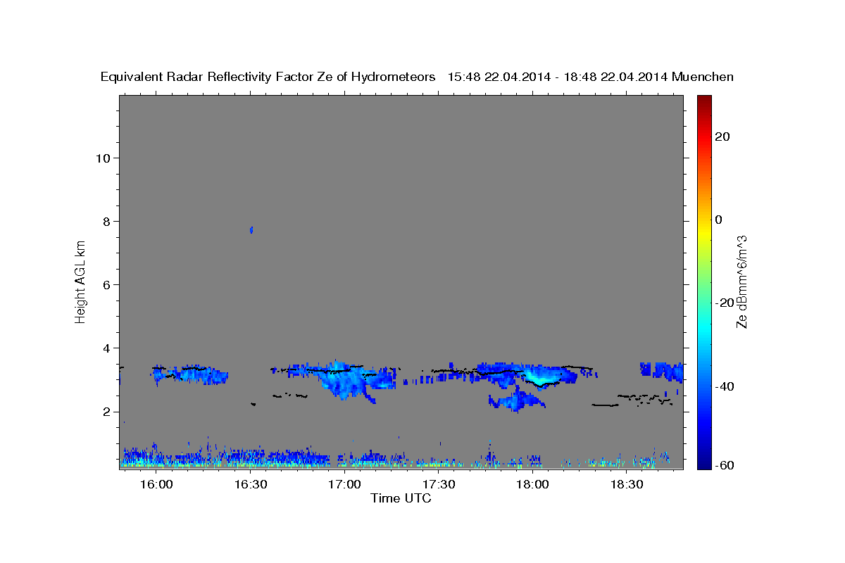The image size is (845, 563).
Task: Click the yellow zone of the colorbar
Action: click(703, 232)
